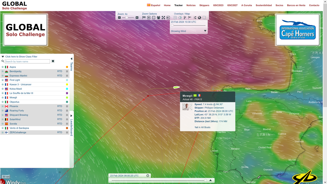This screenshot has height=184, width=327.
Task: Open the GSC2027 menu item
Action: click(232, 5)
